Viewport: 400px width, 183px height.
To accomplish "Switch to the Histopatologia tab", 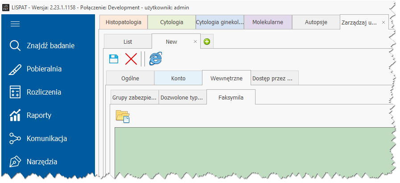I will (124, 22).
